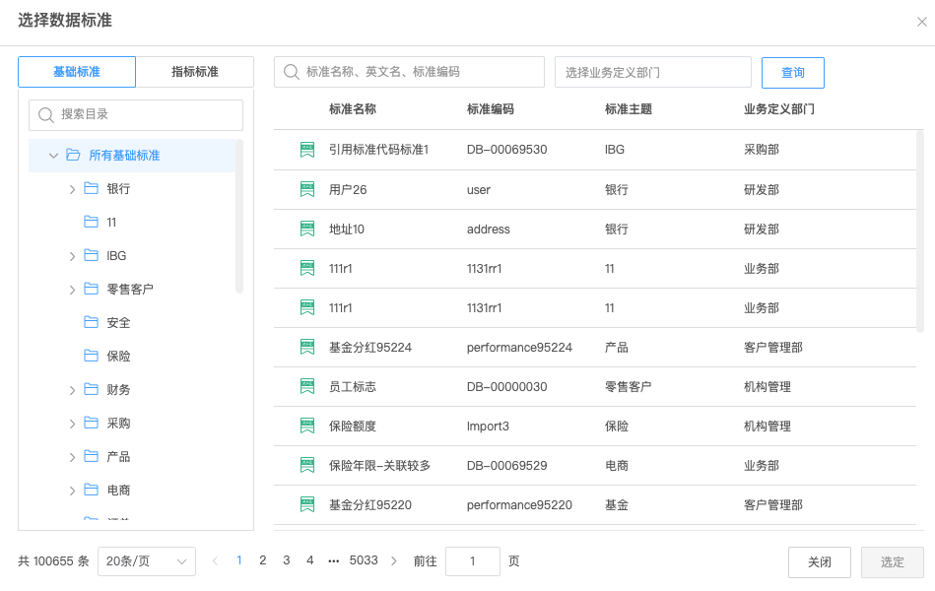
Task: Collapse the 所有基础标准 tree node
Action: (53, 156)
